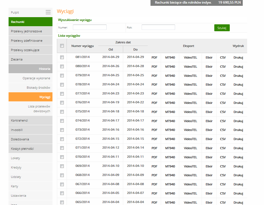Toggle checkbox for statement 071/2014

(62, 148)
